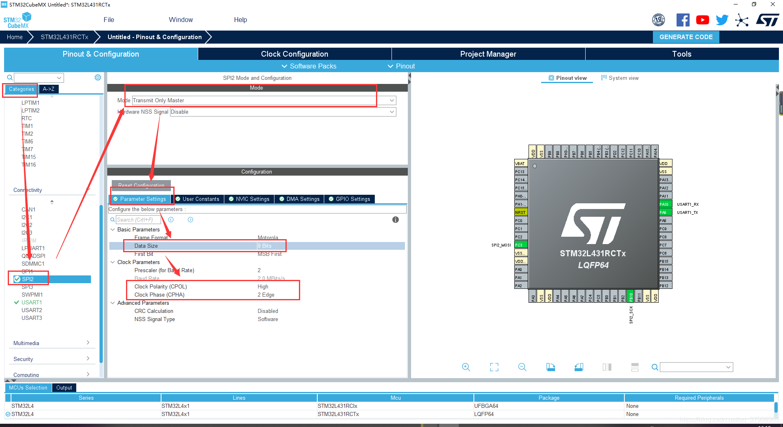This screenshot has width=783, height=427.
Task: Click the ST community network icon
Action: pyautogui.click(x=742, y=20)
